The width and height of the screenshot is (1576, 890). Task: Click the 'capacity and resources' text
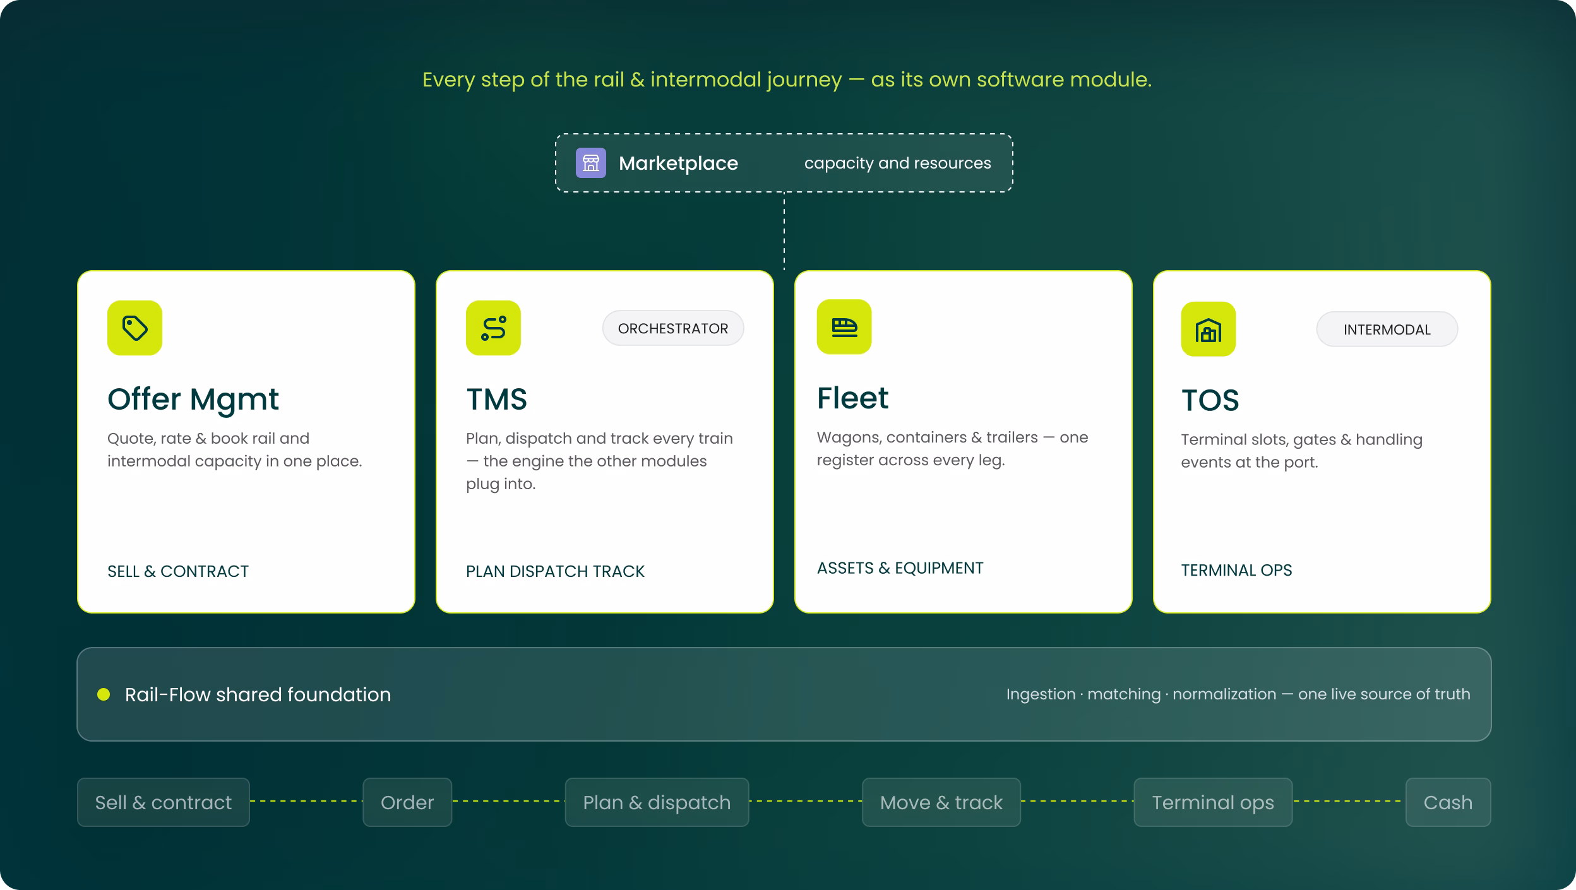pyautogui.click(x=897, y=163)
